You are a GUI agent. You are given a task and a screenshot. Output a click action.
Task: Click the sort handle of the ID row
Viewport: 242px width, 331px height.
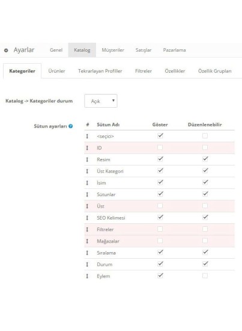tap(87, 148)
